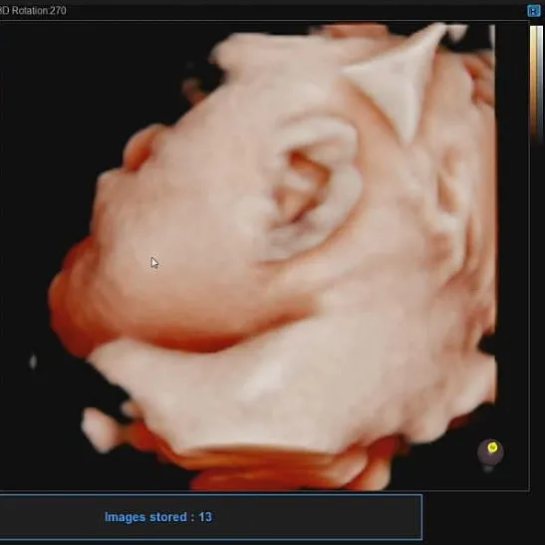Click the empty left area of the status bar

tap(49, 517)
